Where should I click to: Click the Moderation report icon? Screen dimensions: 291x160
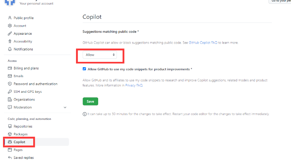coord(10,107)
